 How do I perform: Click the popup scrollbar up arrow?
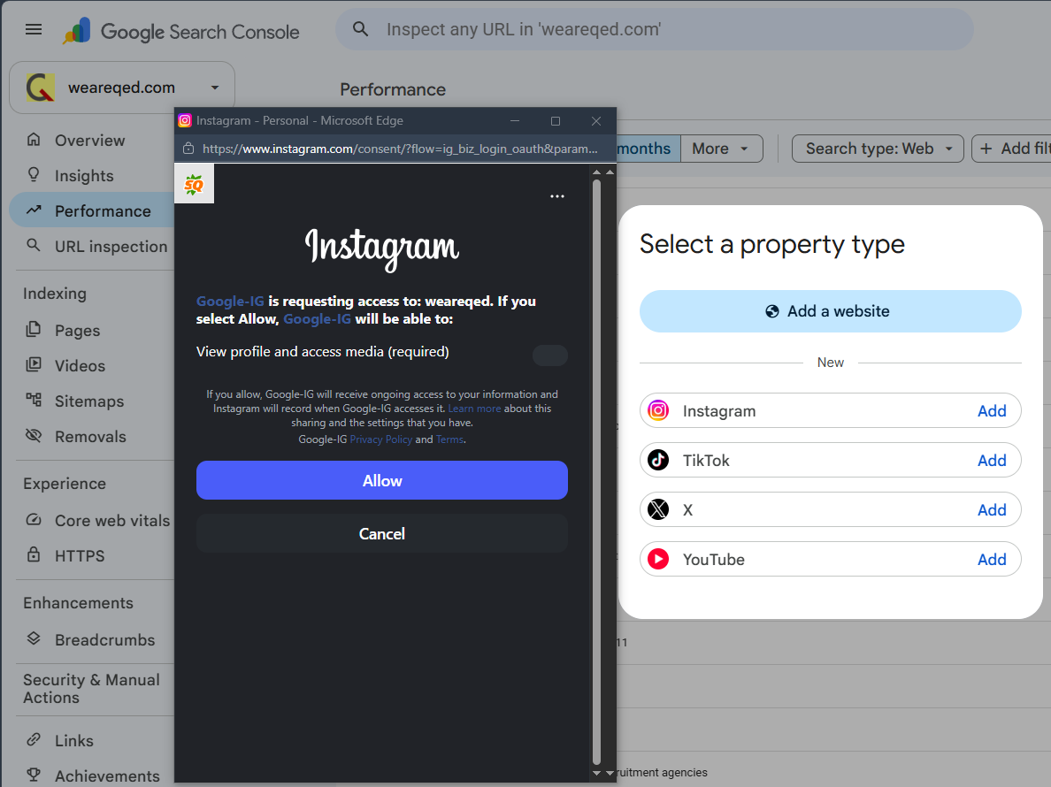pos(596,172)
